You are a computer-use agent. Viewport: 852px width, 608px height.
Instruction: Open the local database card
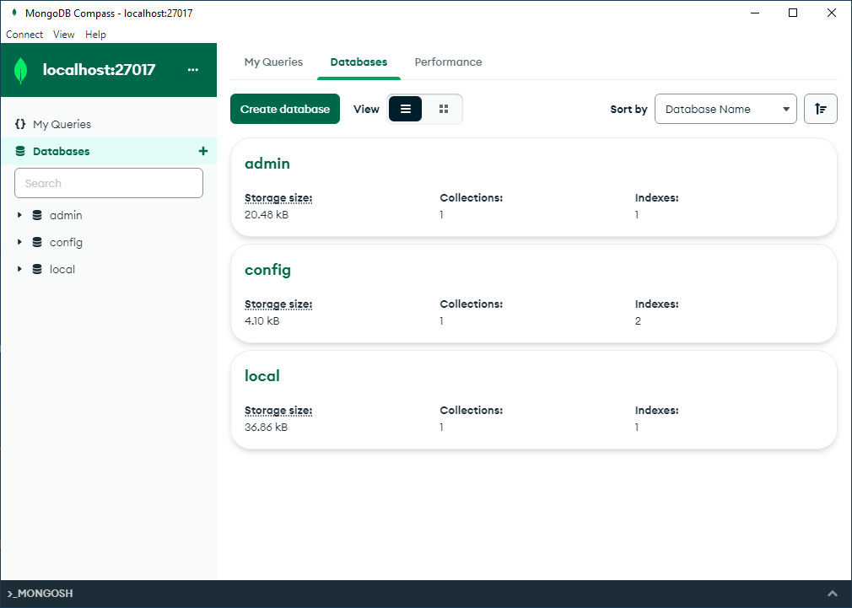[x=262, y=376]
